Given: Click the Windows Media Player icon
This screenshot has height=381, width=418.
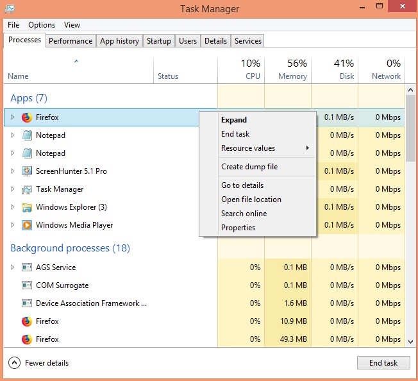Looking at the screenshot, I should tap(27, 225).
